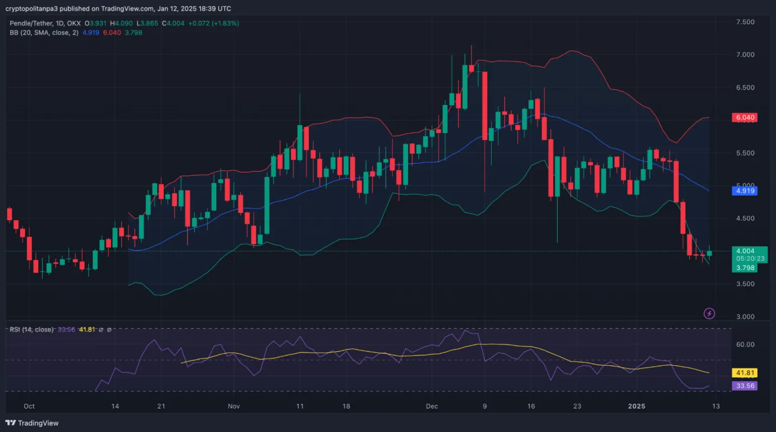Select the RSI (14, close) indicator legend
Screen dimensions: 776x432
[x=31, y=329]
